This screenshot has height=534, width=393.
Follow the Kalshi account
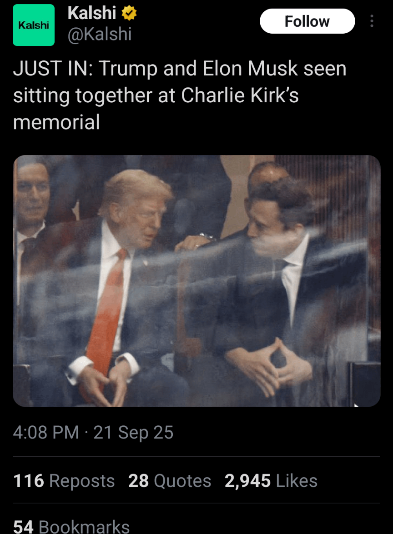pos(307,21)
